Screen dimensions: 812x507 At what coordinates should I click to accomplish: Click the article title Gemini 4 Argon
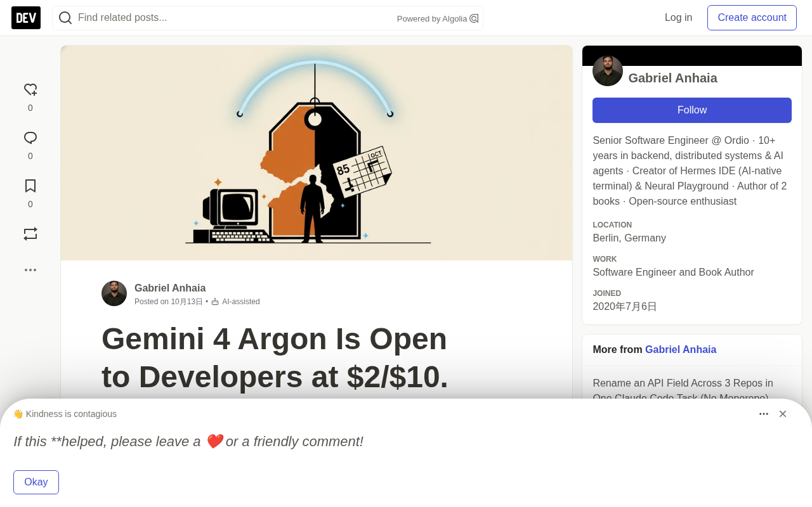tap(275, 357)
